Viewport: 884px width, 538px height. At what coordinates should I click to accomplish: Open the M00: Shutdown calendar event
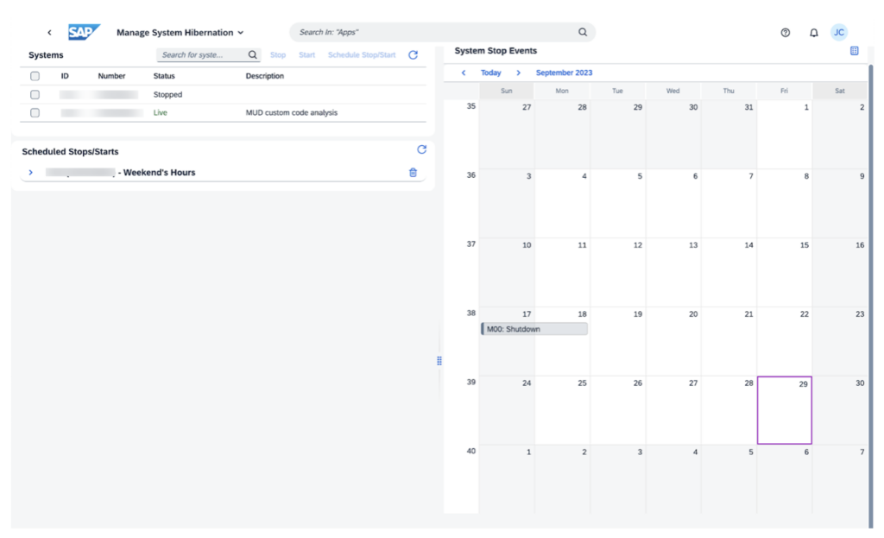pos(534,329)
